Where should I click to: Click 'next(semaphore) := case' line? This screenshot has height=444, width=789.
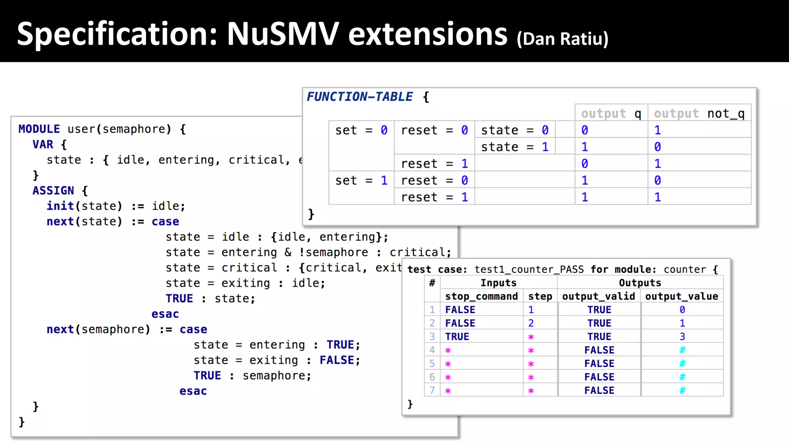[127, 330]
